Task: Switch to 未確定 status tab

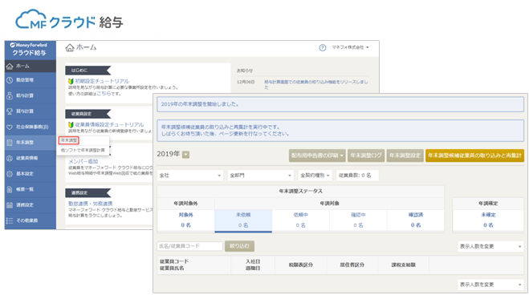Action: [488, 220]
